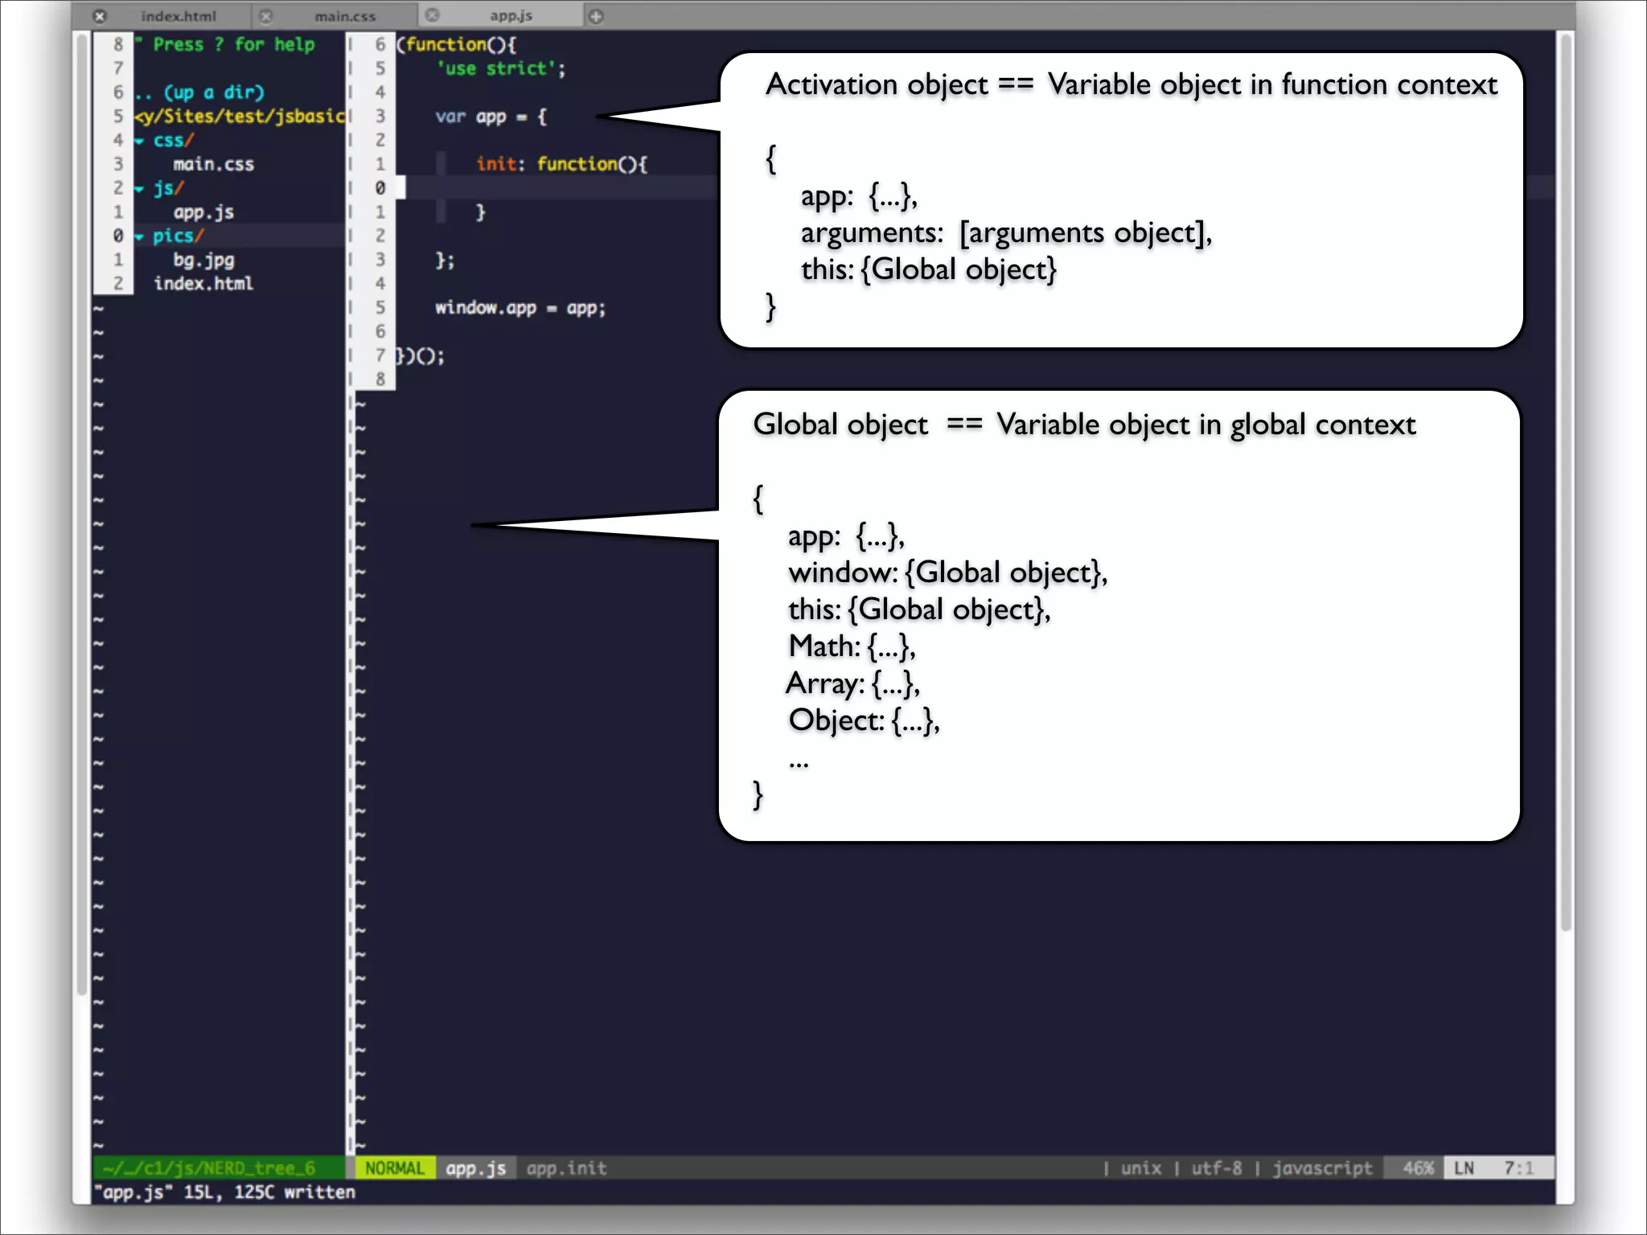Select the app.js tab
Viewport: 1647px width, 1235px height.
point(511,16)
